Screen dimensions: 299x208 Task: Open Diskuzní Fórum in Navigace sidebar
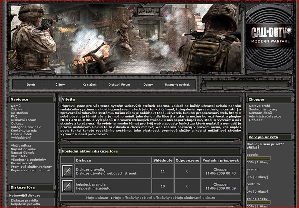pyautogui.click(x=23, y=120)
